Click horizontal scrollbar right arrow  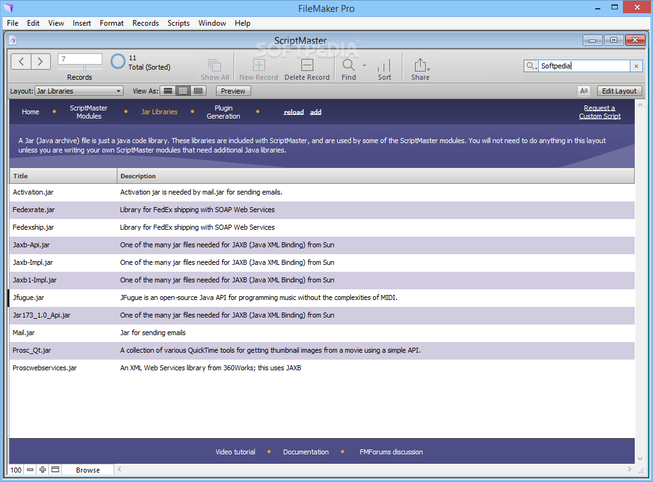630,469
